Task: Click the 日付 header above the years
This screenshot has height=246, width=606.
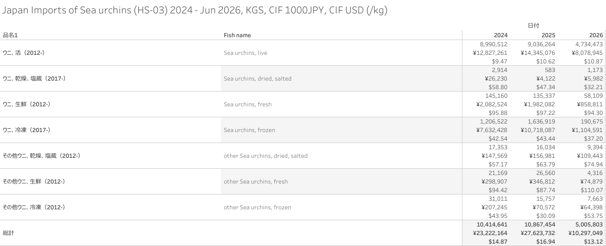Action: 533,25
